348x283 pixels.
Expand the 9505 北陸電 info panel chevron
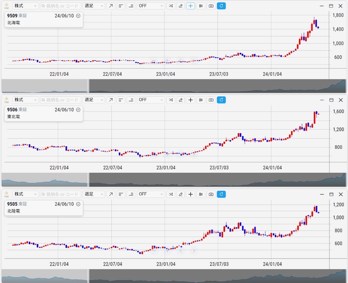78,204
